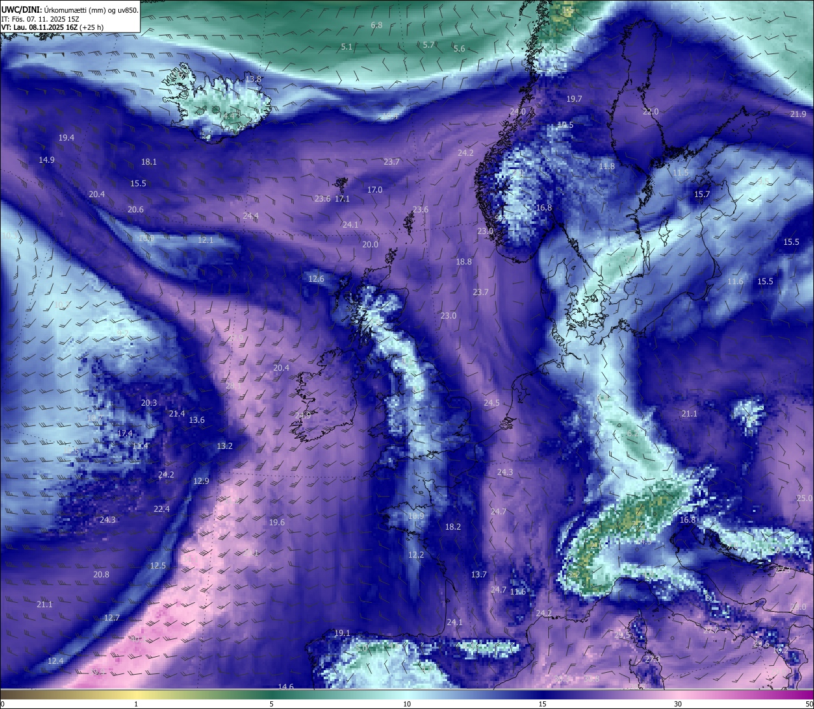This screenshot has height=709, width=814.
Task: Click the colour bar above the 5 tick
Action: point(272,694)
